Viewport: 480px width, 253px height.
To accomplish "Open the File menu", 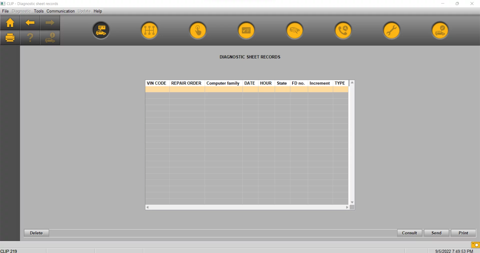I will tap(5, 11).
